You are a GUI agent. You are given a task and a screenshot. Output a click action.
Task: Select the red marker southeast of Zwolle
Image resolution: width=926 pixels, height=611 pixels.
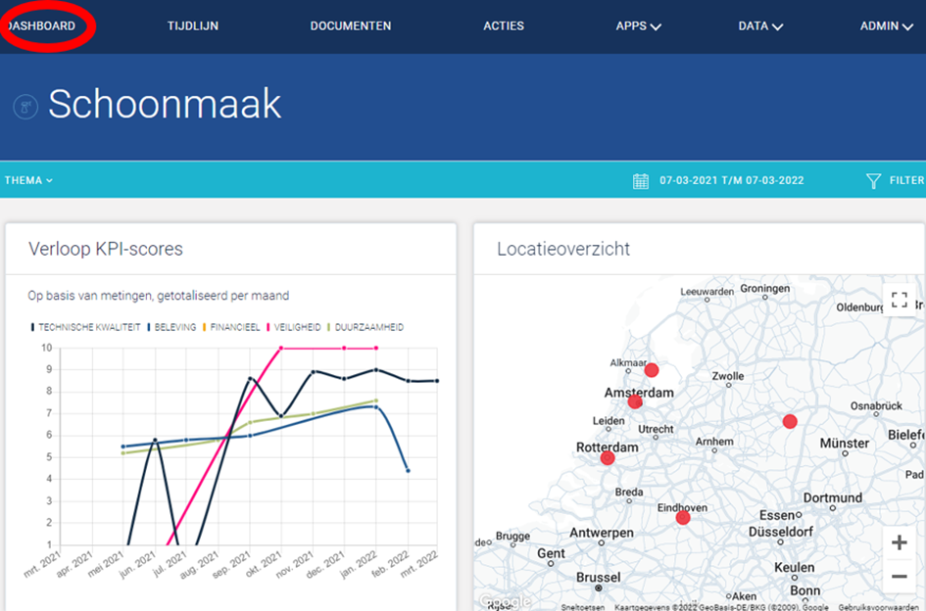(x=790, y=421)
